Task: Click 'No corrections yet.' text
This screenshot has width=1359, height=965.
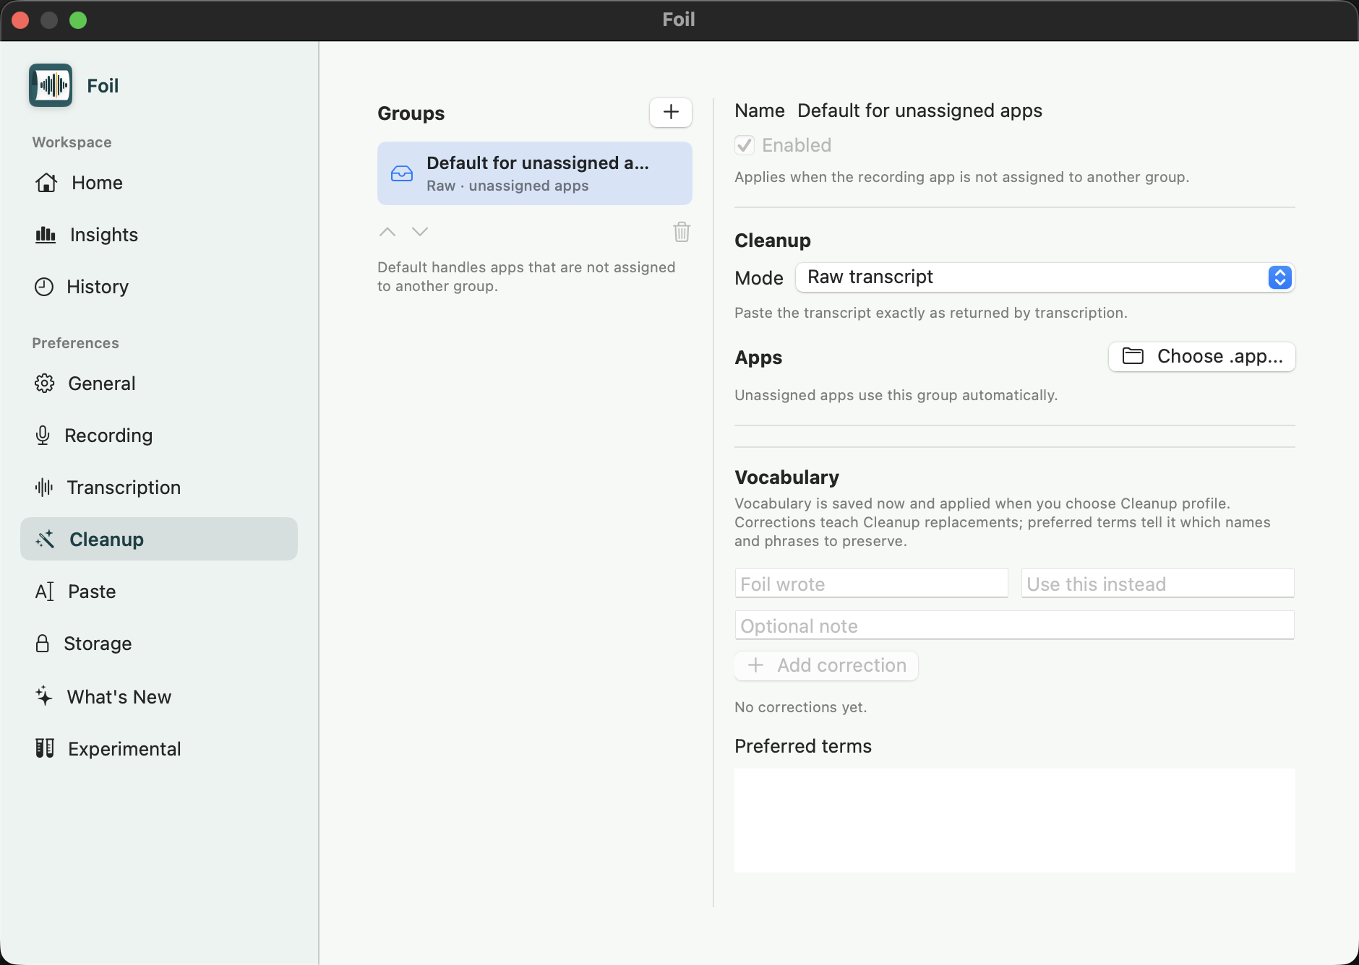Action: 800,707
